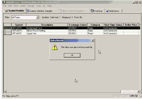
Task: Open the Help menu
Action: pyautogui.click(x=49, y=6)
